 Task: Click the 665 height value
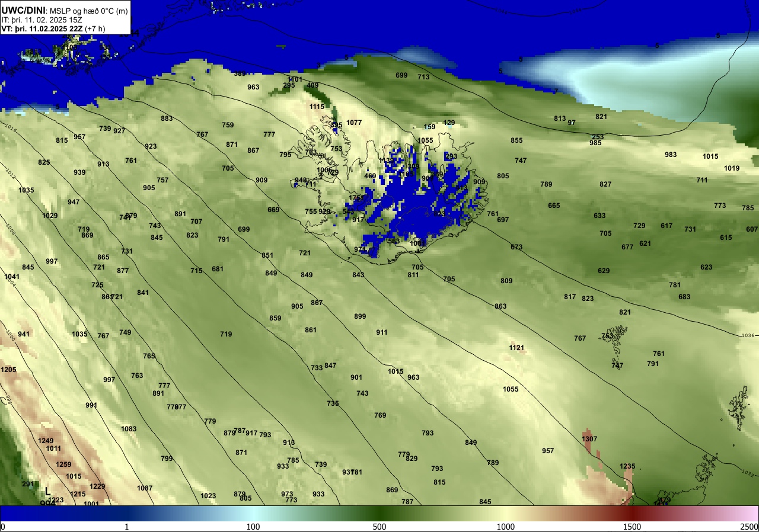[x=554, y=206]
